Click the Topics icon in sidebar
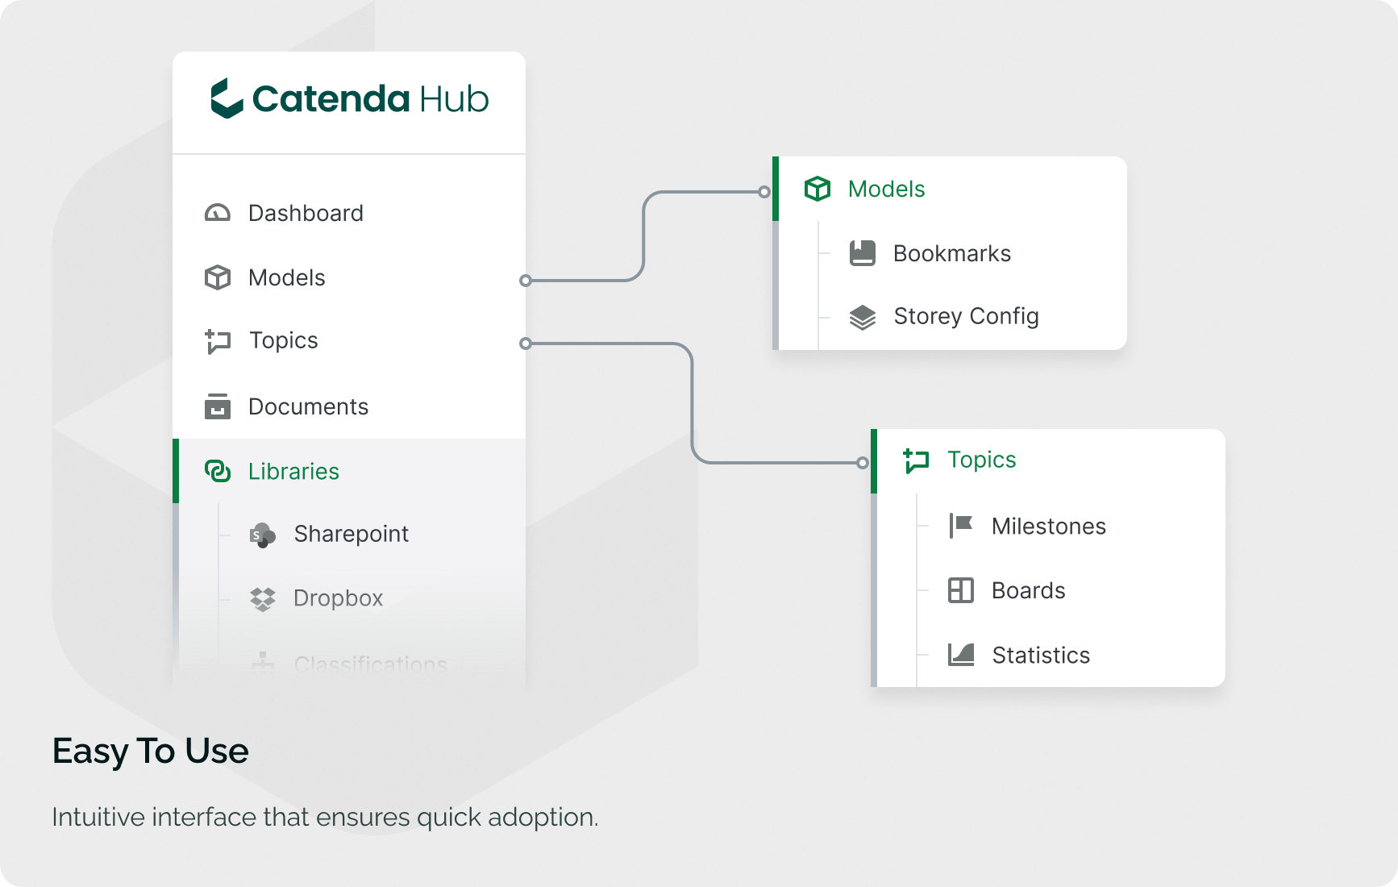Screen dimensions: 1398x887 pyautogui.click(x=217, y=341)
